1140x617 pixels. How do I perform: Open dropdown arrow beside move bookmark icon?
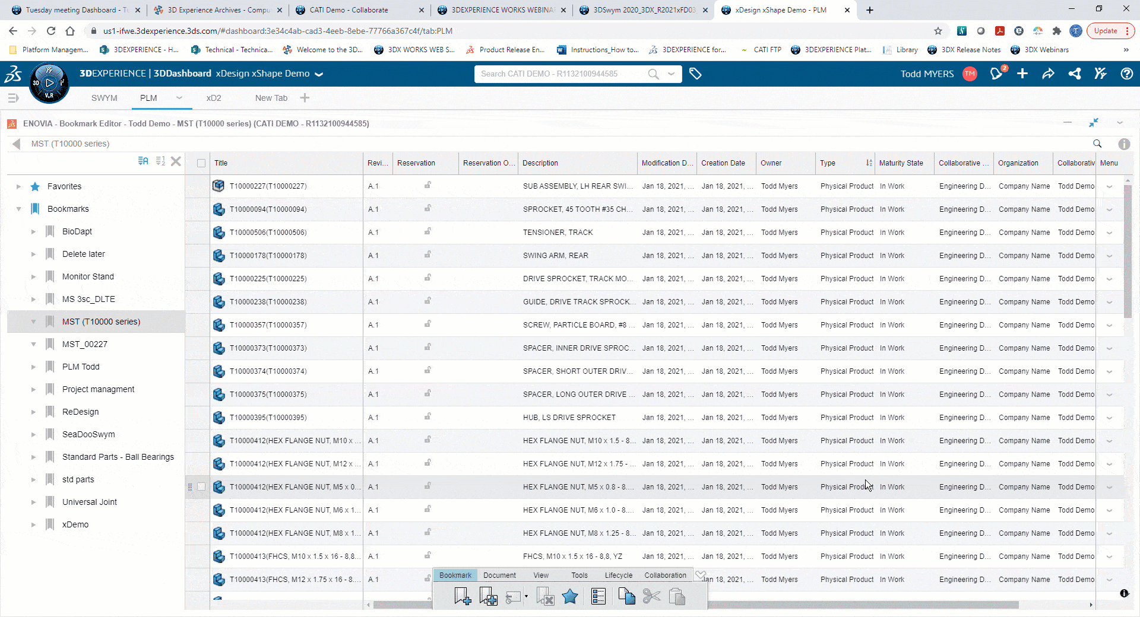click(x=526, y=597)
